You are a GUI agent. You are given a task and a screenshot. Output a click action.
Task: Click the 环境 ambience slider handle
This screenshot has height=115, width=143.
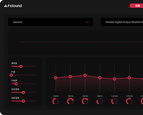(x=11, y=75)
